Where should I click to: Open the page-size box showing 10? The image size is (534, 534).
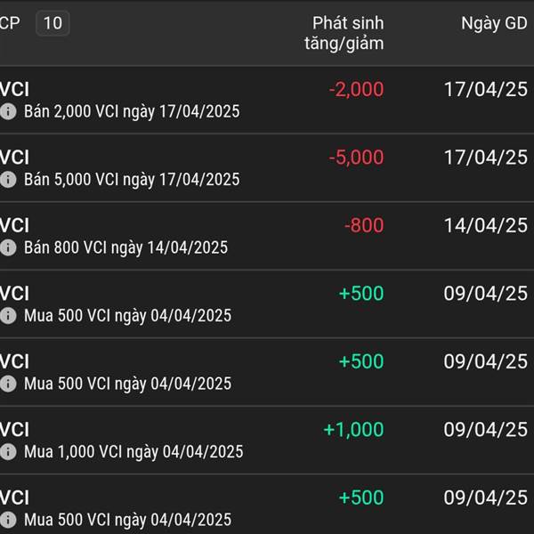tap(53, 23)
